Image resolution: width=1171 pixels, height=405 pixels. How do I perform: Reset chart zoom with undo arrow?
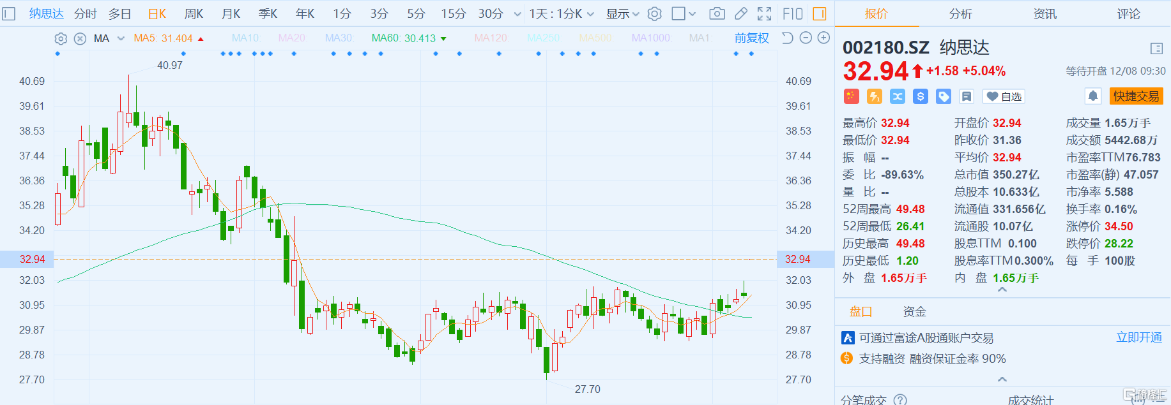(x=787, y=38)
